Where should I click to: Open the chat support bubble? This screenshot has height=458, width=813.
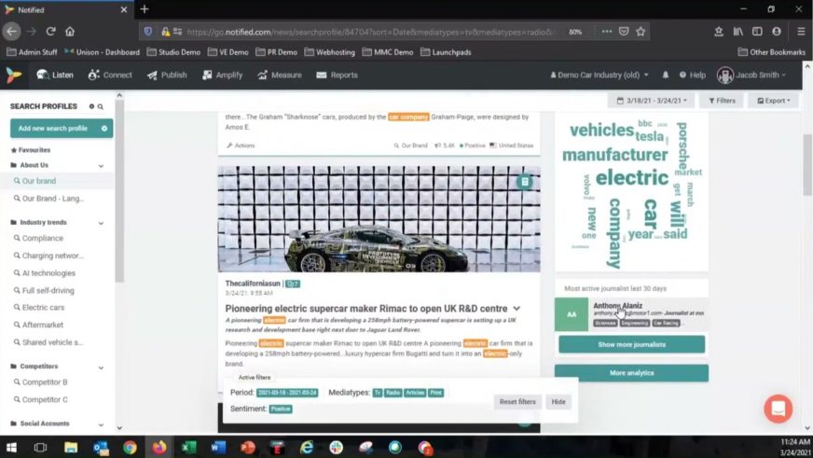[x=778, y=409]
